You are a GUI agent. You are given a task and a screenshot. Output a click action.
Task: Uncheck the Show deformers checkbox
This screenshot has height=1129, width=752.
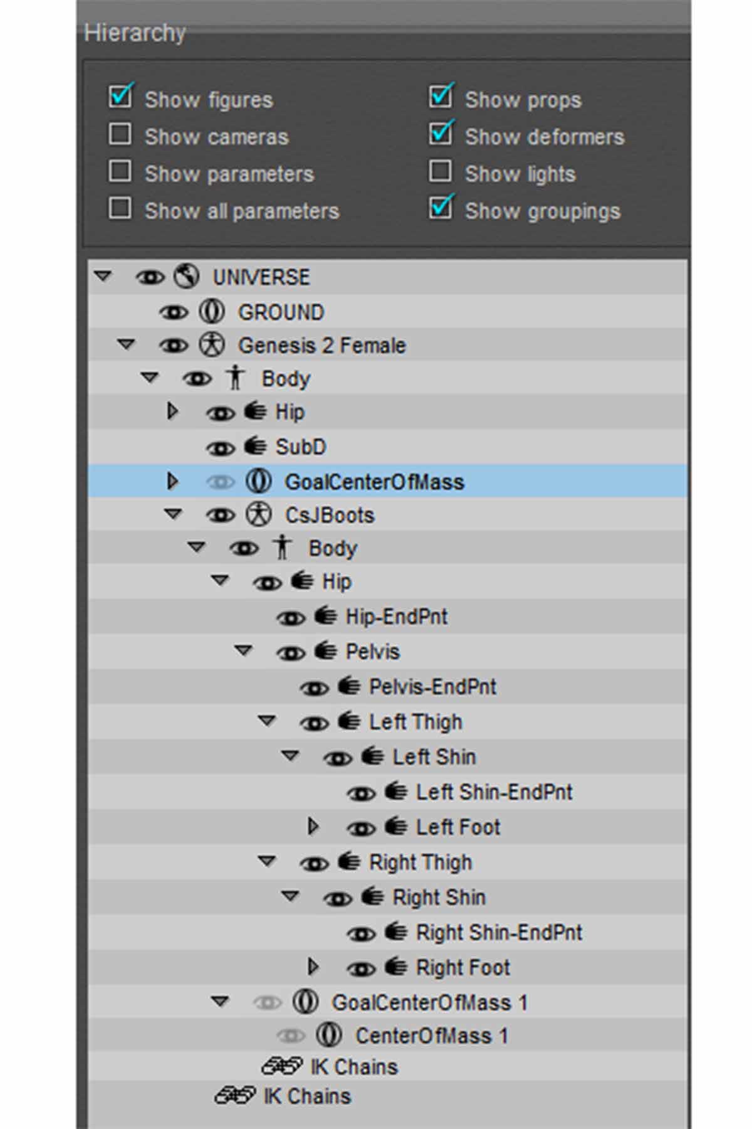441,134
